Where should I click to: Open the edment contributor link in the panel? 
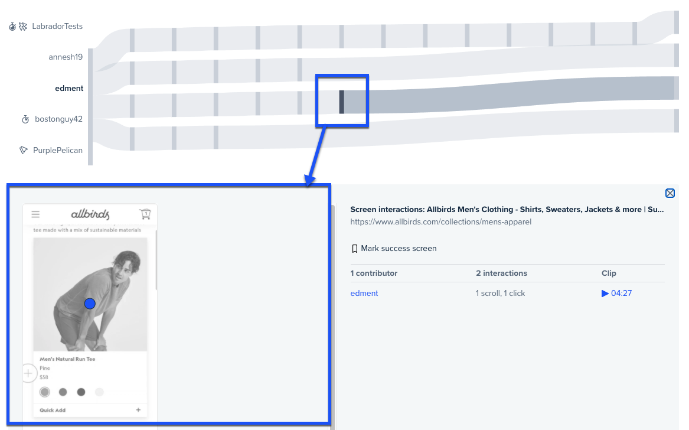coord(364,293)
